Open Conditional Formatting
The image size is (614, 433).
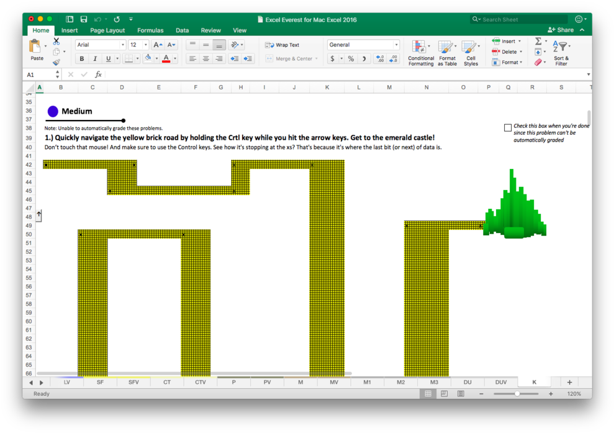tap(421, 52)
